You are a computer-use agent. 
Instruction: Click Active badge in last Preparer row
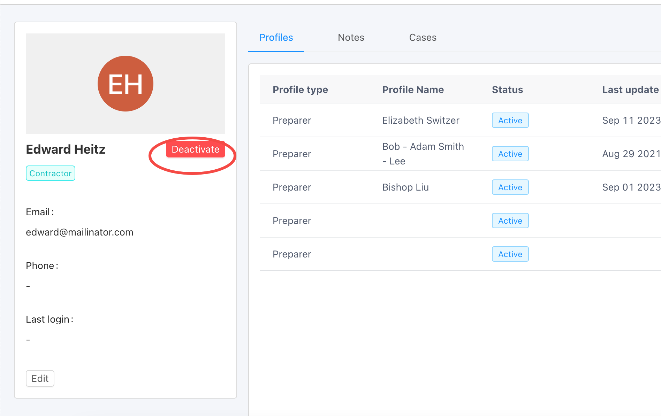(510, 254)
